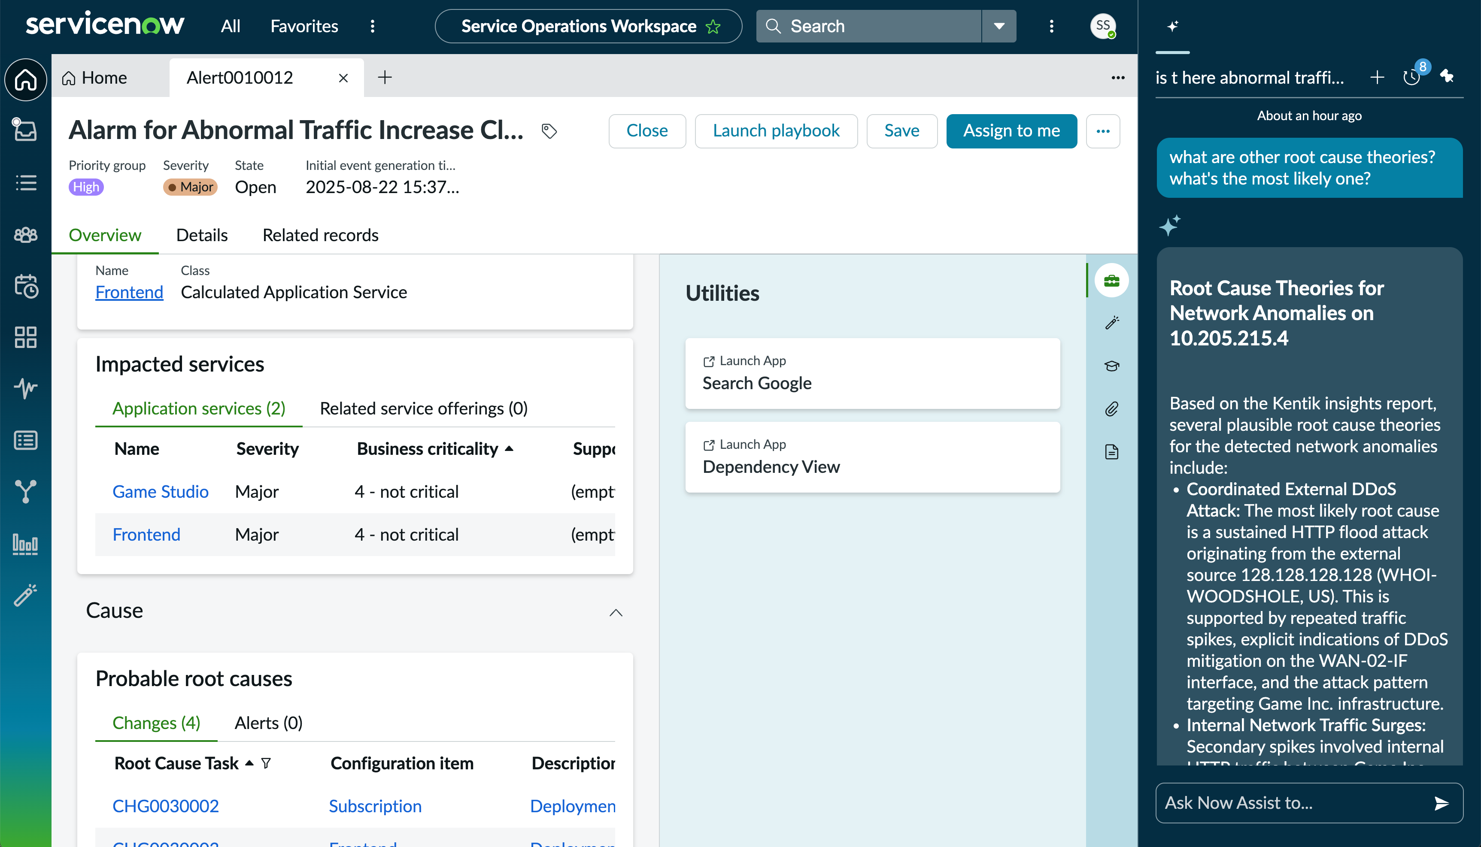Close the Alert0010012 tab
This screenshot has height=847, width=1481.
click(x=343, y=78)
